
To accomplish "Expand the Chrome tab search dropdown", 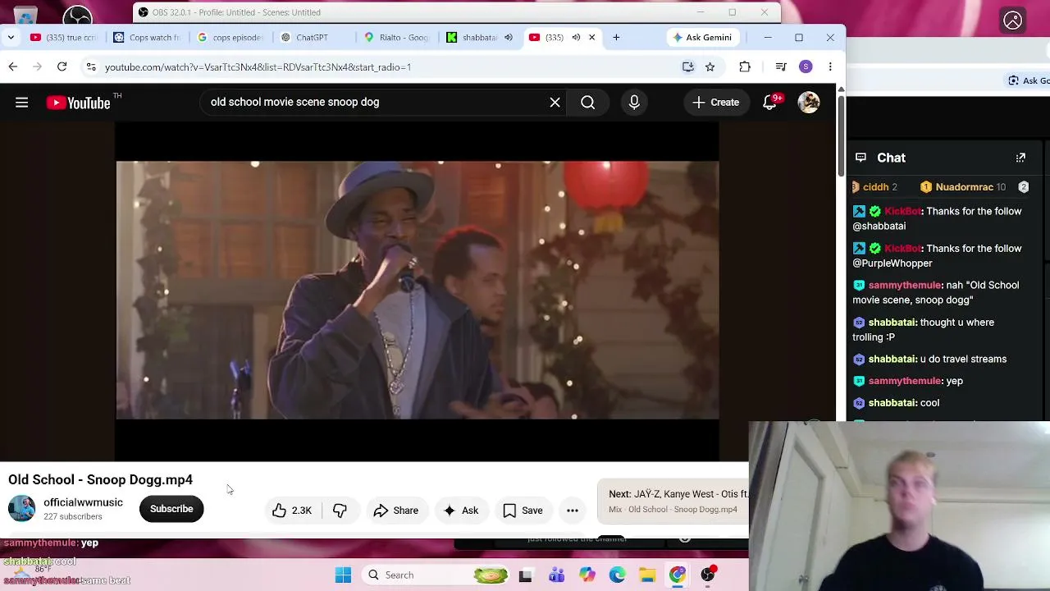I will [11, 37].
